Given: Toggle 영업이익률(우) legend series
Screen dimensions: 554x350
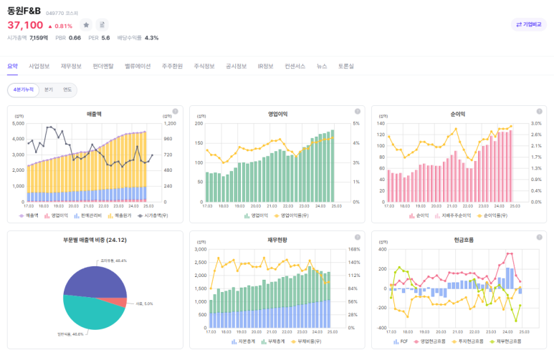Looking at the screenshot, I should (x=292, y=215).
